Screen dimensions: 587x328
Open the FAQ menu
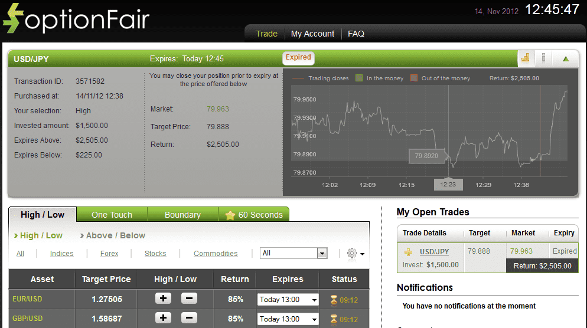(356, 34)
